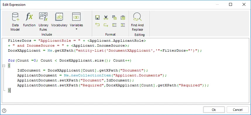Open Find And Replace tool
The height and width of the screenshot is (115, 251).
pyautogui.click(x=137, y=22)
